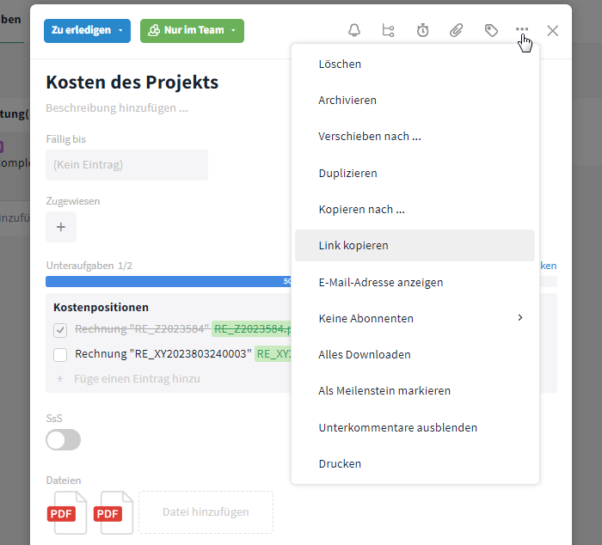Screen dimensions: 602x545
Task: Choose 'Duplizieren' menu entry
Action: (x=415, y=173)
